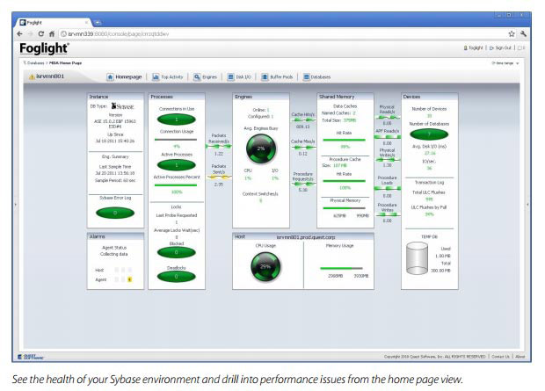Click the Number of Devices label
The image size is (545, 391).
pos(429,109)
